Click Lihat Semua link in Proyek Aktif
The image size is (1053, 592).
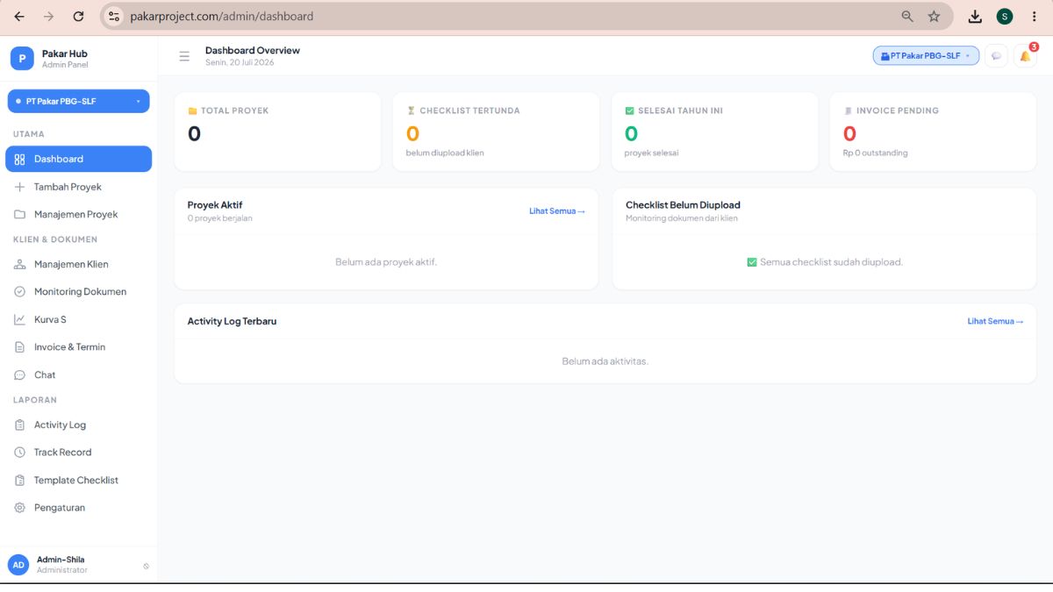tap(556, 211)
